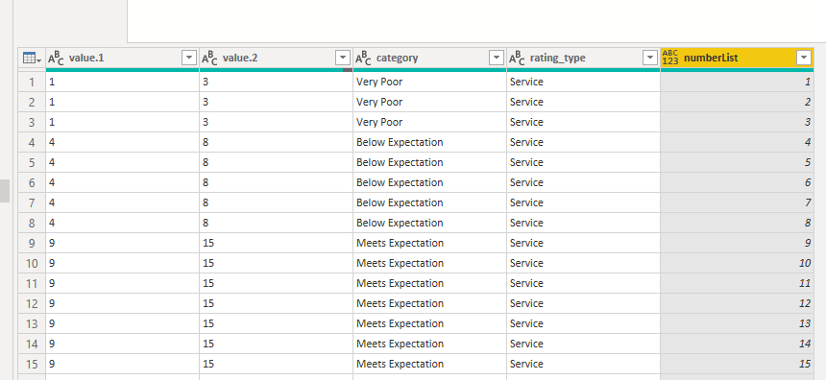Click 'Meets Expectation' in row 12

point(400,303)
